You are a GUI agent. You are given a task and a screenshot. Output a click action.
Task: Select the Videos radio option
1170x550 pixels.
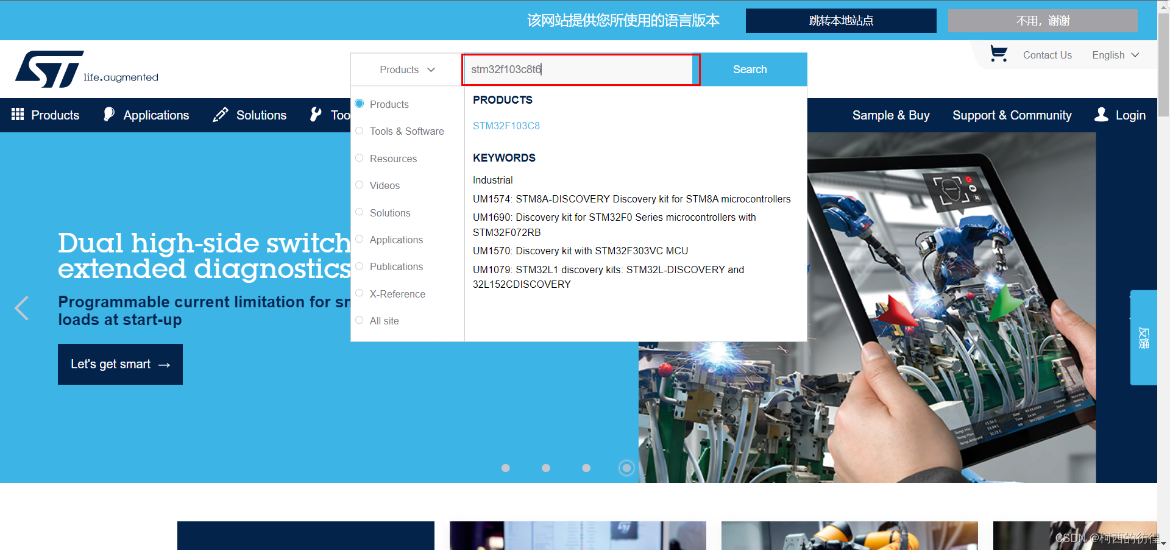point(360,185)
